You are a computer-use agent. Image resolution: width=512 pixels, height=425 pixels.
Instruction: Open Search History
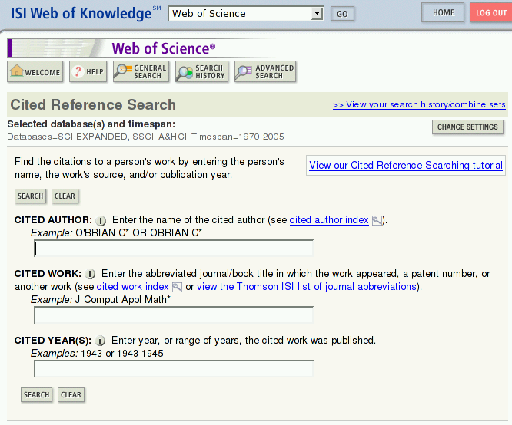click(x=201, y=71)
